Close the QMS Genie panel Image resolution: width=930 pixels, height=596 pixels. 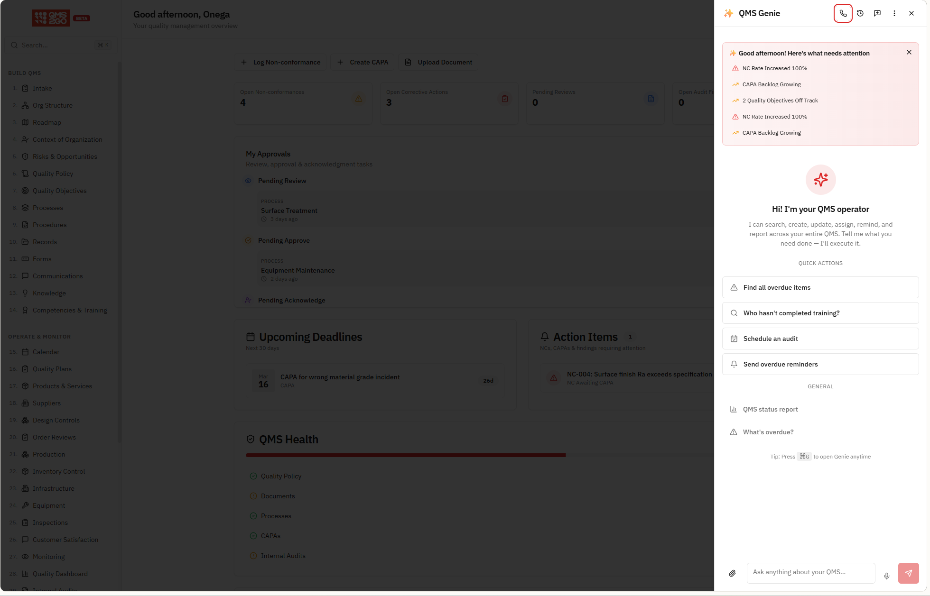click(911, 13)
